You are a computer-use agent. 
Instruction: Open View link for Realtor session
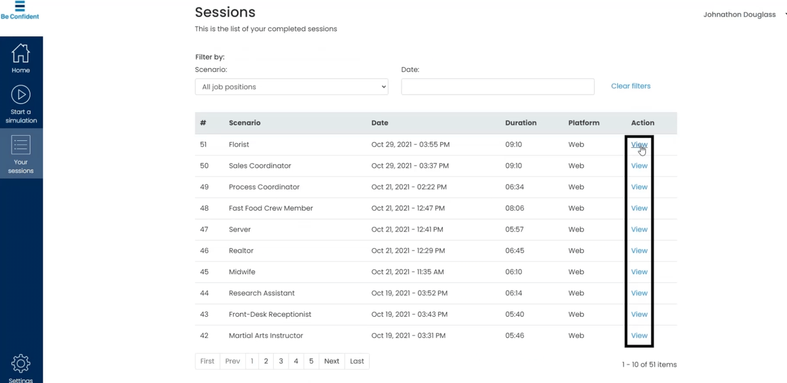tap(639, 251)
